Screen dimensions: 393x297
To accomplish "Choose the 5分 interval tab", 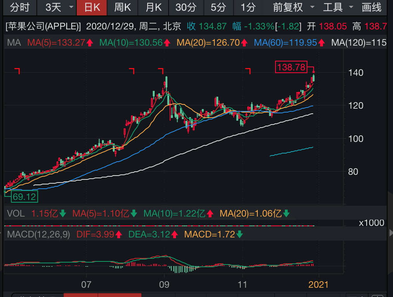I will click(218, 7).
